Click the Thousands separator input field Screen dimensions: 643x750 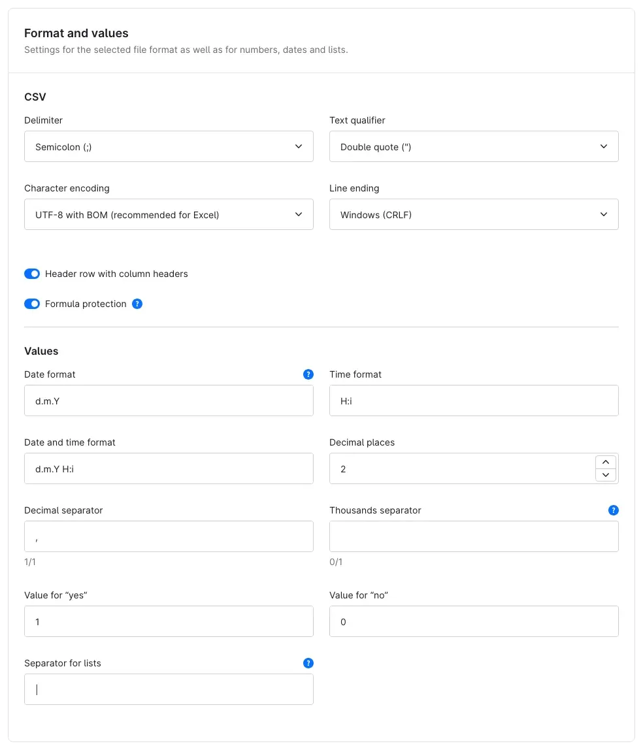point(474,536)
